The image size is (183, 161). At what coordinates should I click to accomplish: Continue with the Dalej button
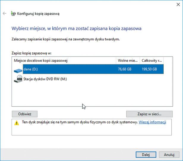click(x=146, y=154)
